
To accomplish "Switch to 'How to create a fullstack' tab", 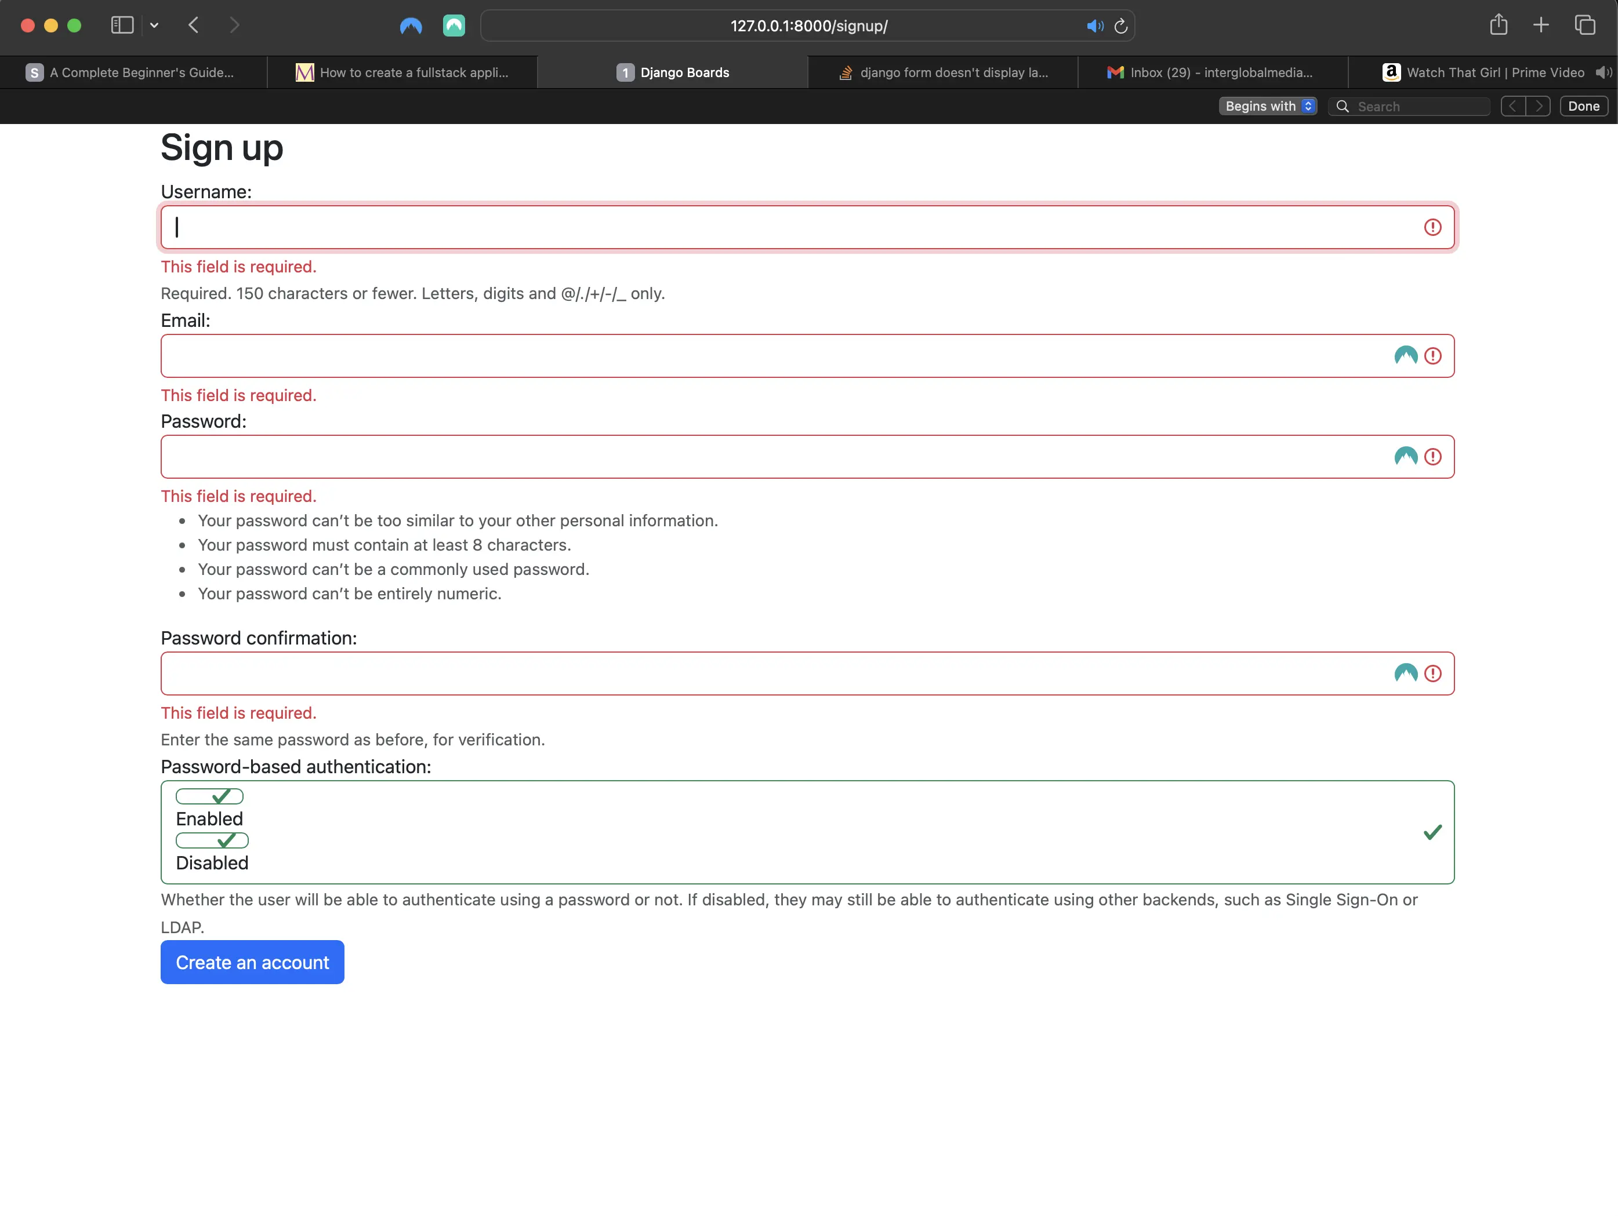I will (x=402, y=72).
